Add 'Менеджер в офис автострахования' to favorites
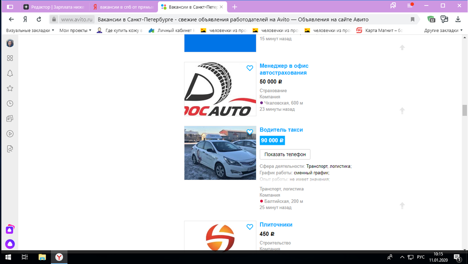Image resolution: width=468 pixels, height=264 pixels. coord(250,68)
